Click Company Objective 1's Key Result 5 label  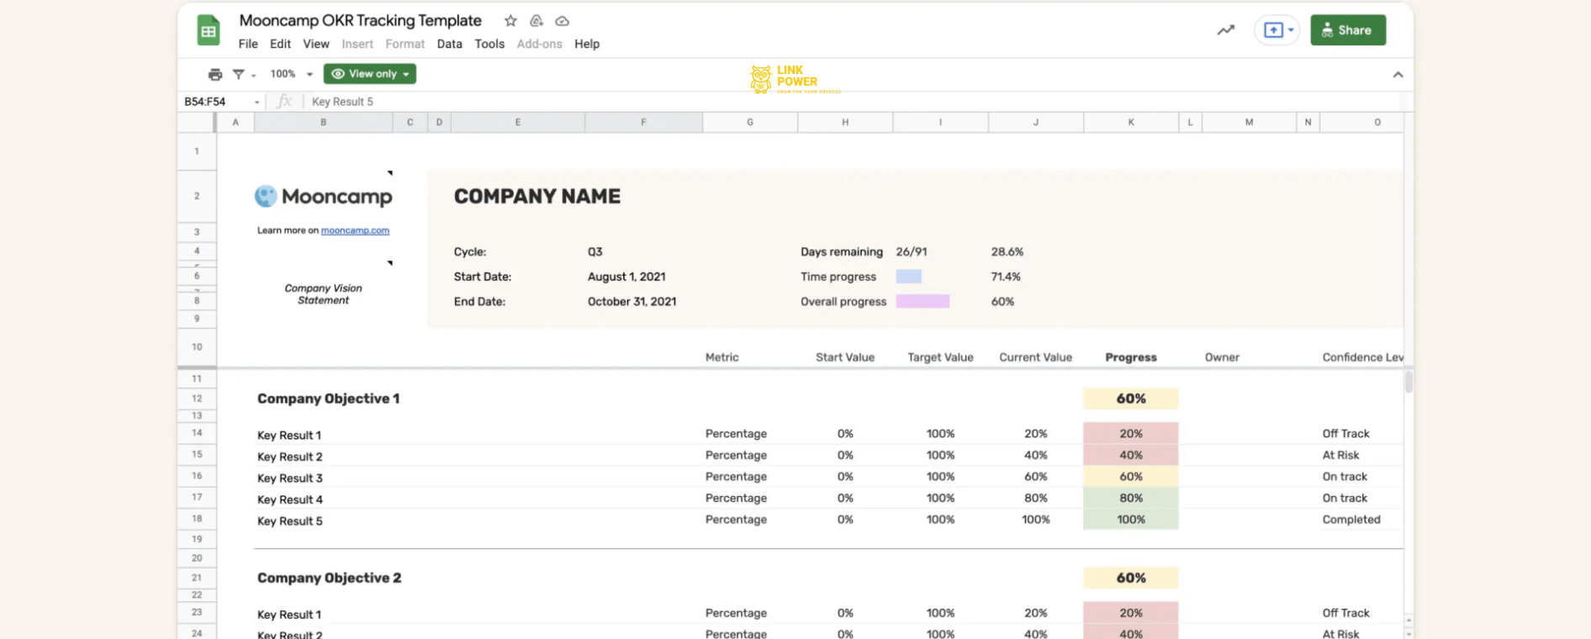pyautogui.click(x=290, y=521)
